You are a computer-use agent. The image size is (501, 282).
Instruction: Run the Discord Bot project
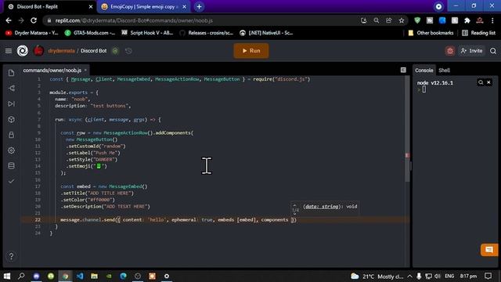point(251,51)
